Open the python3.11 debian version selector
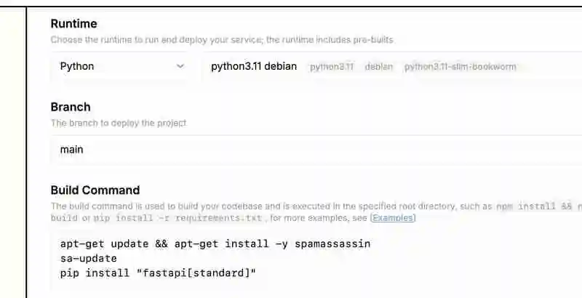582x298 pixels. tap(254, 66)
